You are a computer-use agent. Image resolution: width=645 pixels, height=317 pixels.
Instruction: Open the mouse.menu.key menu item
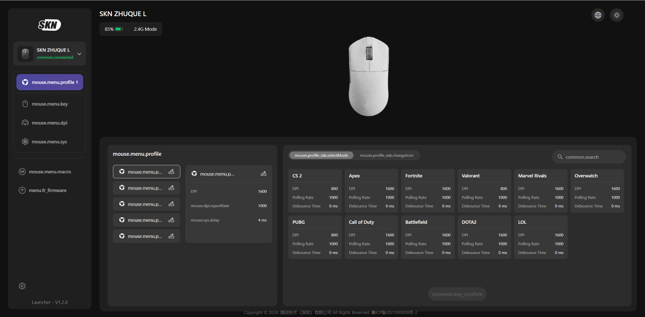click(x=49, y=104)
